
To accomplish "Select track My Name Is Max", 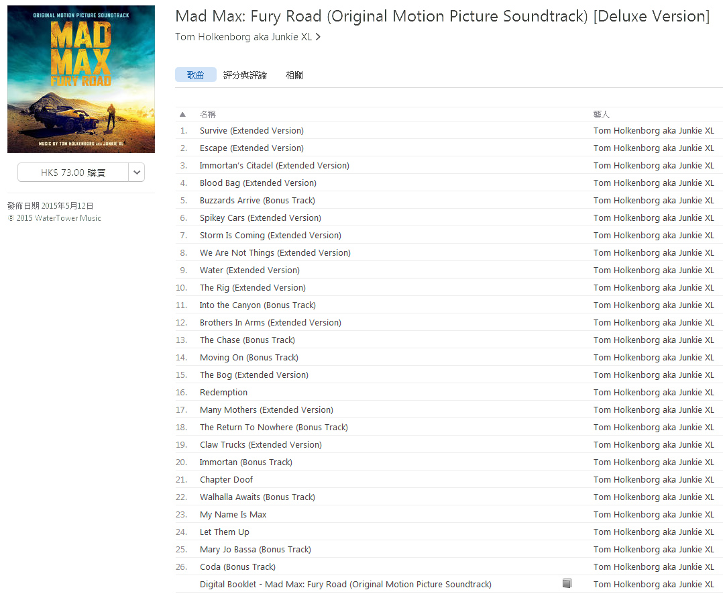I will coord(449,515).
